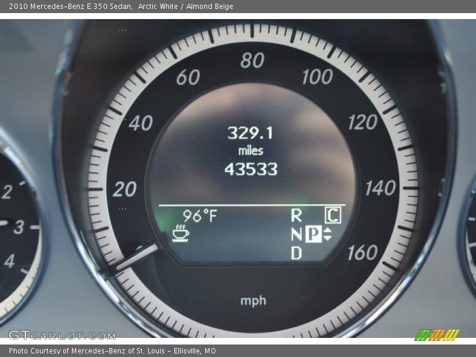476x357 pixels.
Task: Select the mph unit label
Action: [x=254, y=301]
